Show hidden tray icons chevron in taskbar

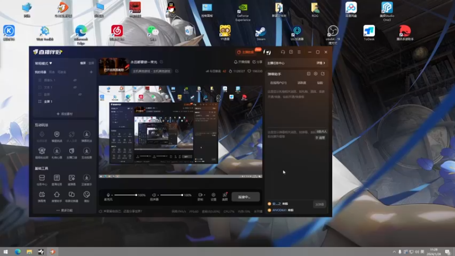(x=394, y=251)
